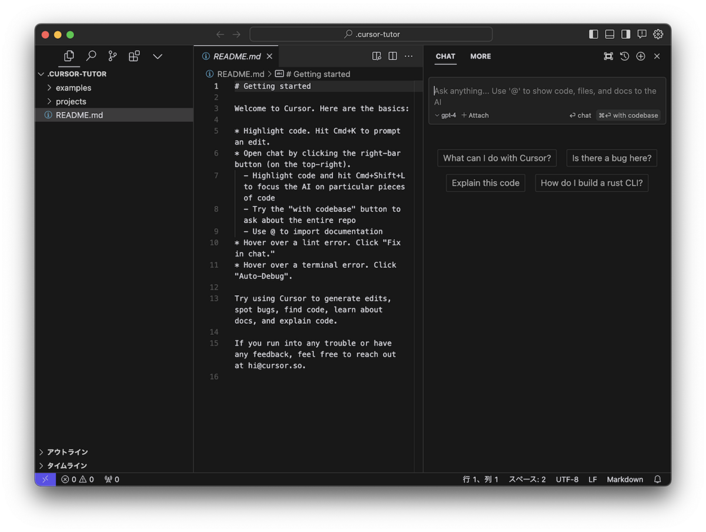Viewport: 706px width, 532px height.
Task: Go forward with the right arrow
Action: pyautogui.click(x=237, y=34)
